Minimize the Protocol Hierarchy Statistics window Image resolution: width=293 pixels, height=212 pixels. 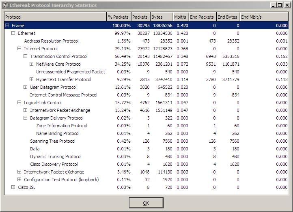pos(274,5)
